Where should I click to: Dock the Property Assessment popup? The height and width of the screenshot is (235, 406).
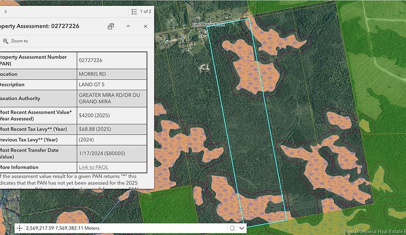(x=111, y=26)
